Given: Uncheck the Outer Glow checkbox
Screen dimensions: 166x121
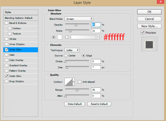Looking at the screenshot, I should click(7, 76).
